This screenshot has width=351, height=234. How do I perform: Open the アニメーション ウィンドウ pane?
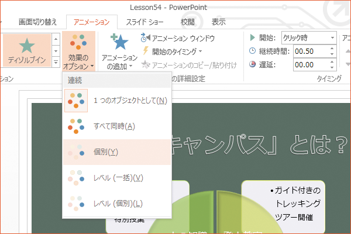click(178, 38)
